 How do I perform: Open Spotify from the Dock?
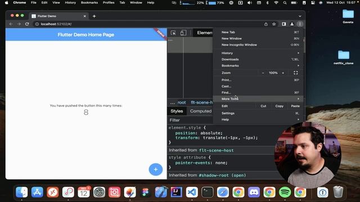(285, 192)
